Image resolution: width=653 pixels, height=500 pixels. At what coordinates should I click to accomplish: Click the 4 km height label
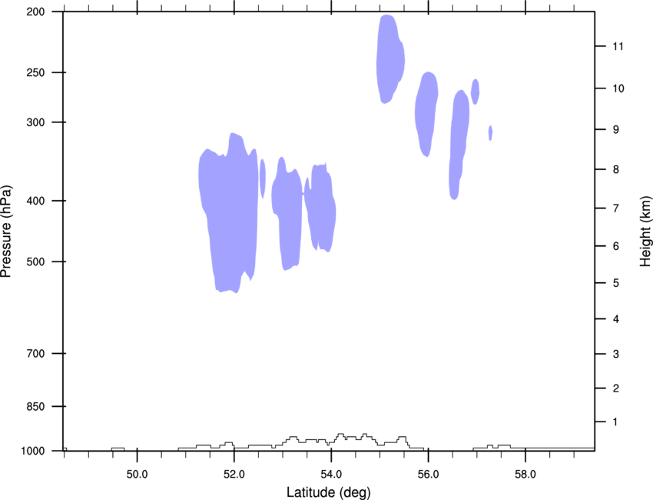615,319
